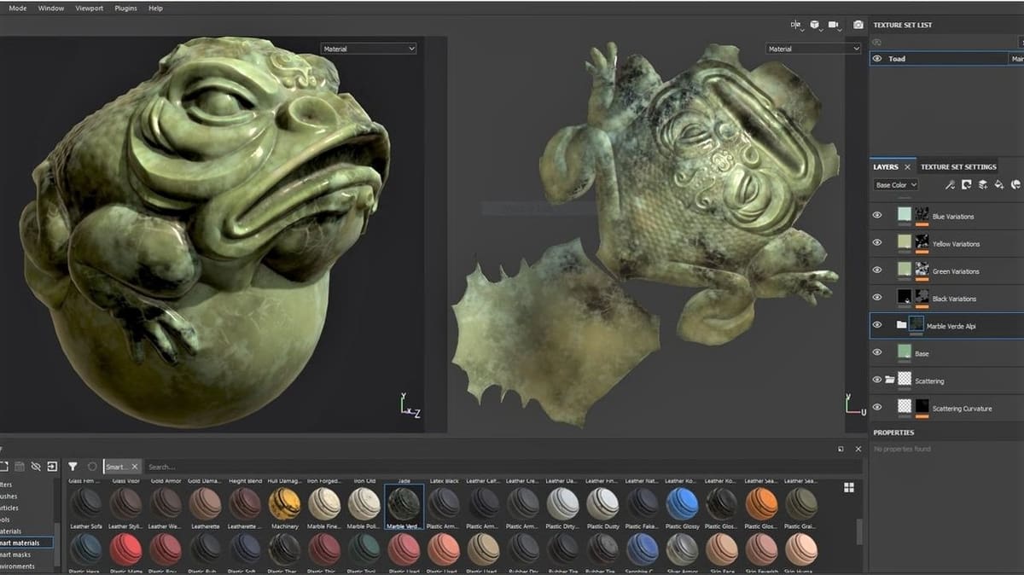The width and height of the screenshot is (1024, 575).
Task: Hide the Scattering folder layer
Action: 876,380
